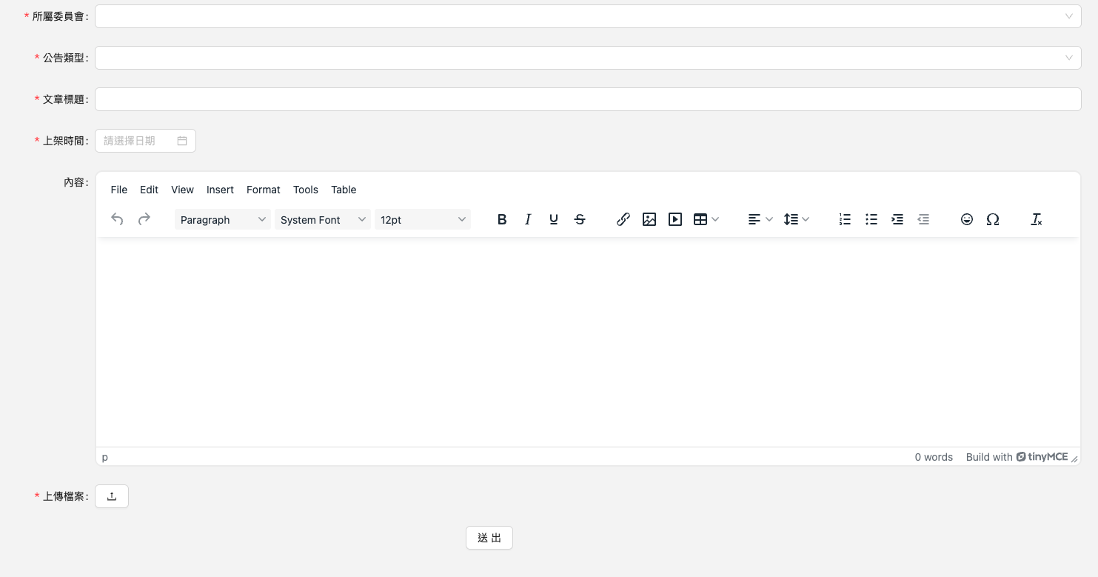Viewport: 1098px width, 577px height.
Task: Apply italic formatting
Action: click(x=528, y=219)
